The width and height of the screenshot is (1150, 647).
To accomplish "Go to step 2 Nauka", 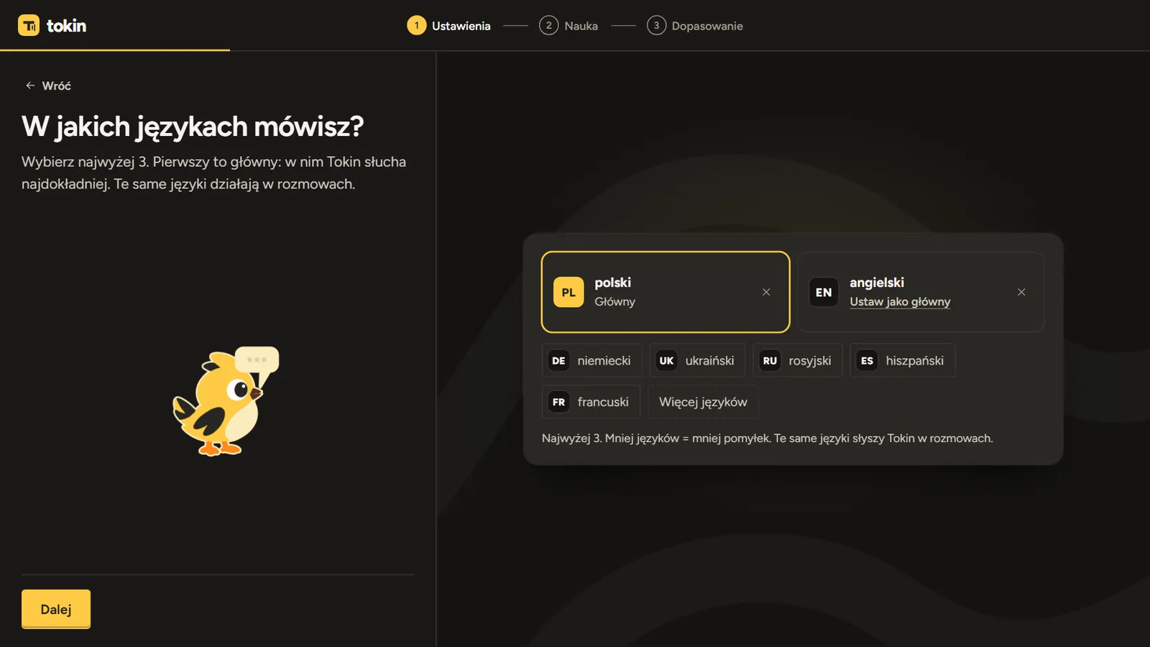I will (x=569, y=26).
